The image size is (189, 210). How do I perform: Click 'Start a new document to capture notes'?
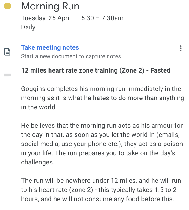tap(71, 56)
